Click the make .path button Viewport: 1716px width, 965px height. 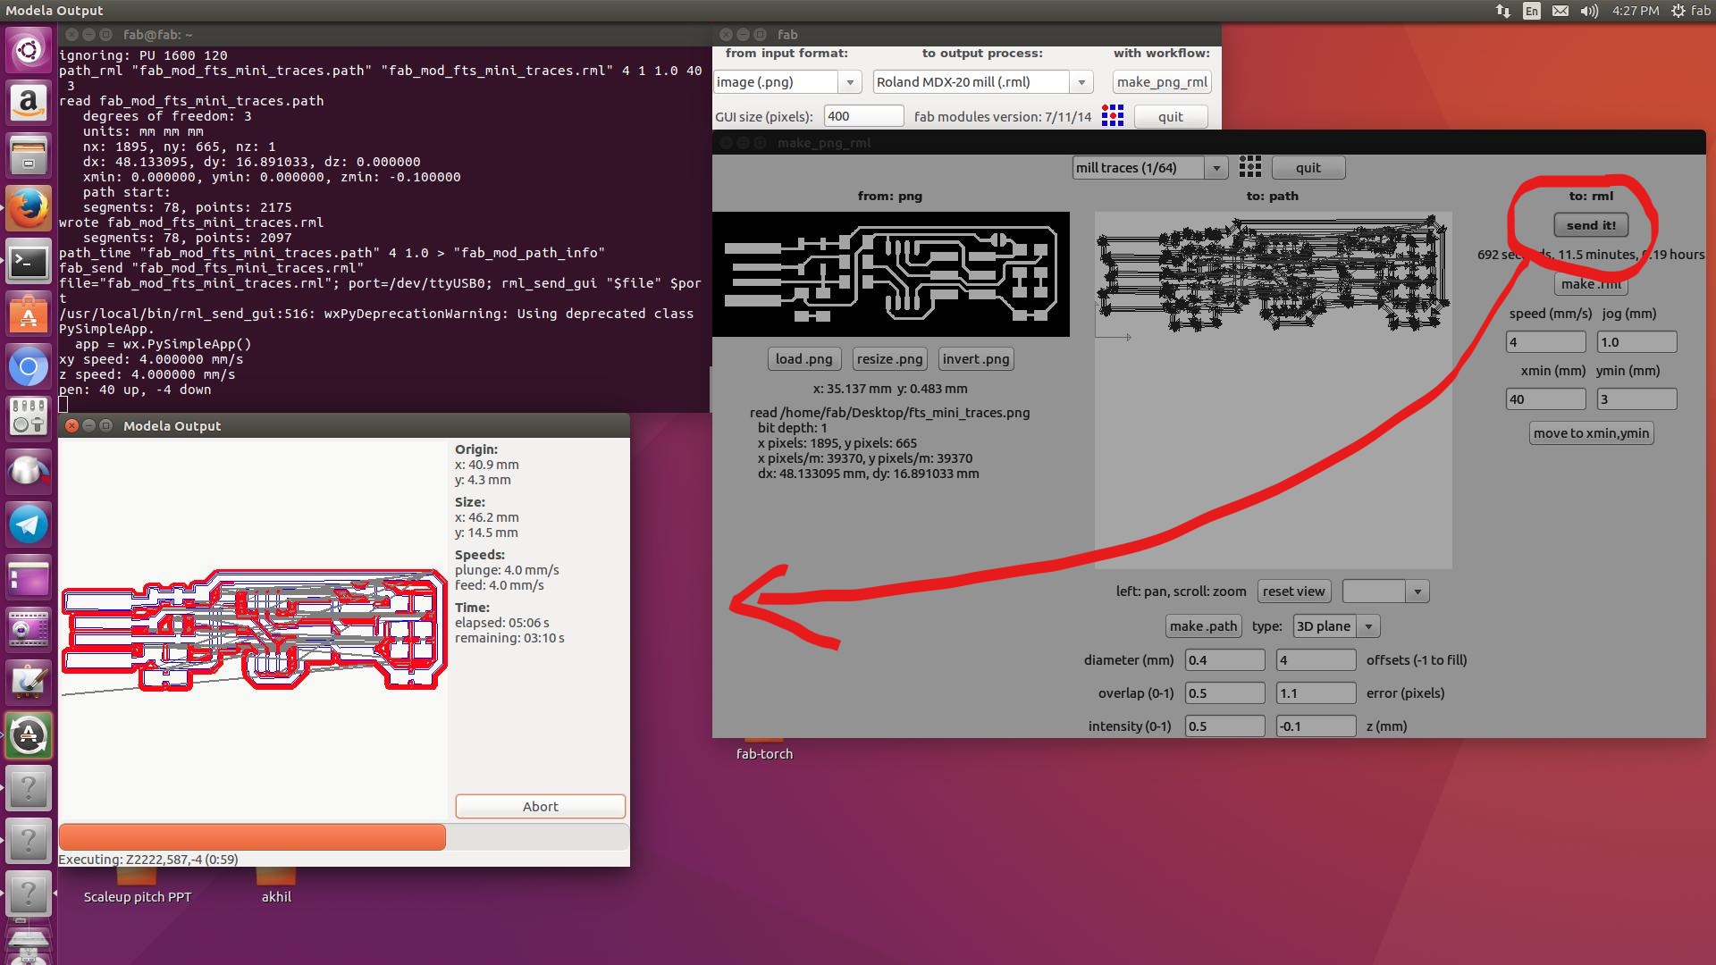[x=1202, y=626]
